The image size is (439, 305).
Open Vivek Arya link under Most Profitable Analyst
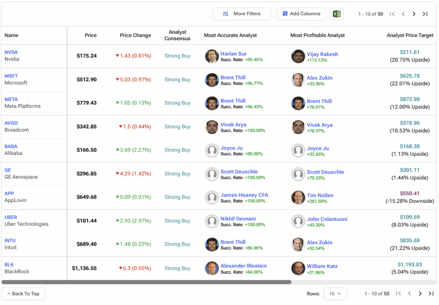point(319,125)
